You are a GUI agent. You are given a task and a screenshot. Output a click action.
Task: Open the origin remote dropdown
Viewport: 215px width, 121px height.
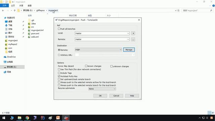120,50
